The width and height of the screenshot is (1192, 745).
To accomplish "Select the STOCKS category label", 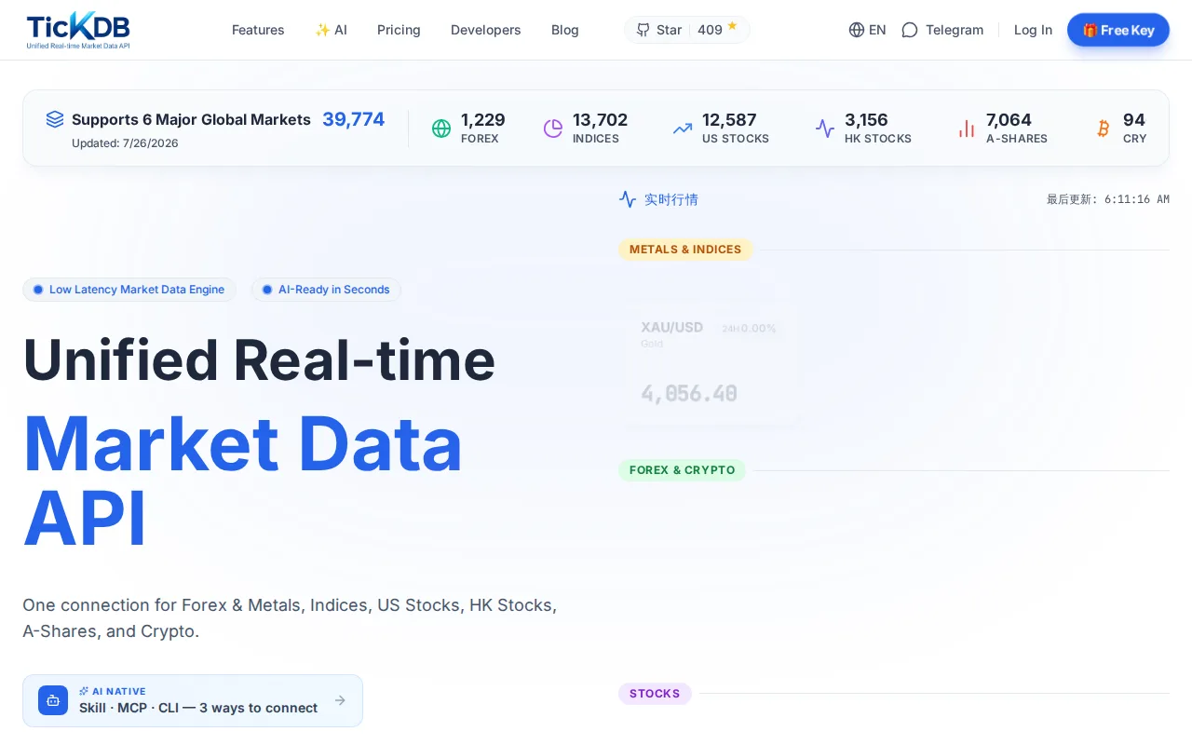I will tap(655, 694).
